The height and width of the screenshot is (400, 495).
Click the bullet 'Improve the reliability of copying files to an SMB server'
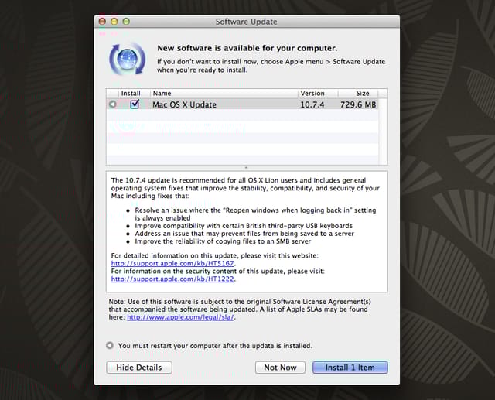pos(223,241)
